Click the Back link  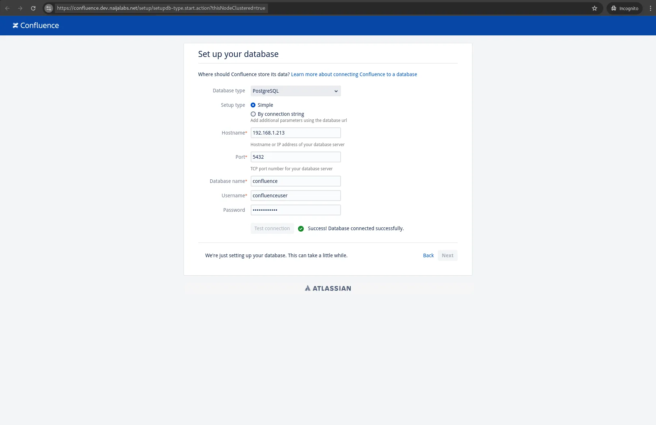point(428,255)
